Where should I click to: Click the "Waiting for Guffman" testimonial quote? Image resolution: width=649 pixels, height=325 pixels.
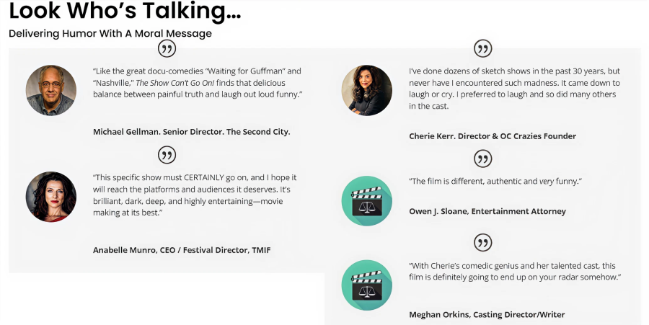pos(197,83)
